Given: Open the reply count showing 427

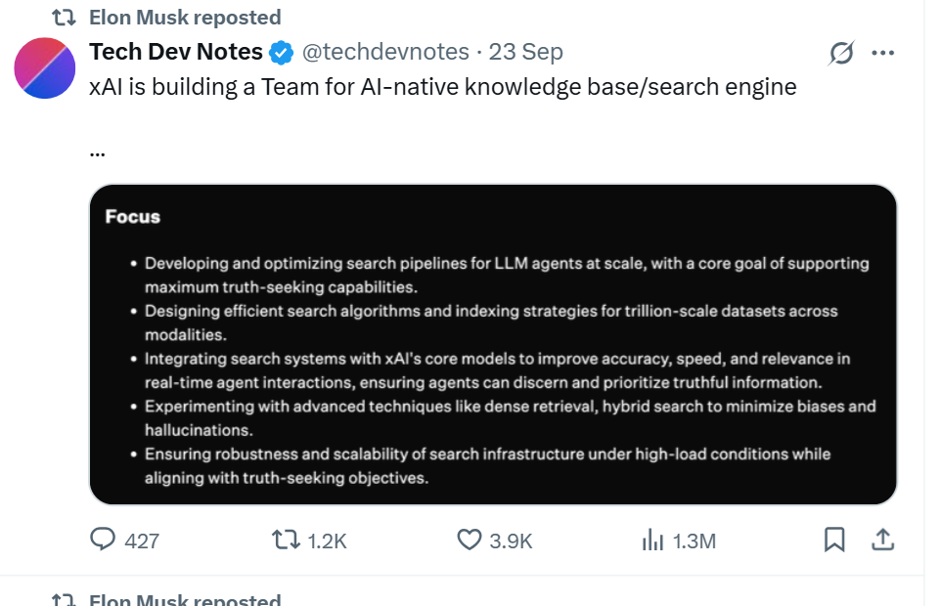Looking at the screenshot, I should (141, 540).
